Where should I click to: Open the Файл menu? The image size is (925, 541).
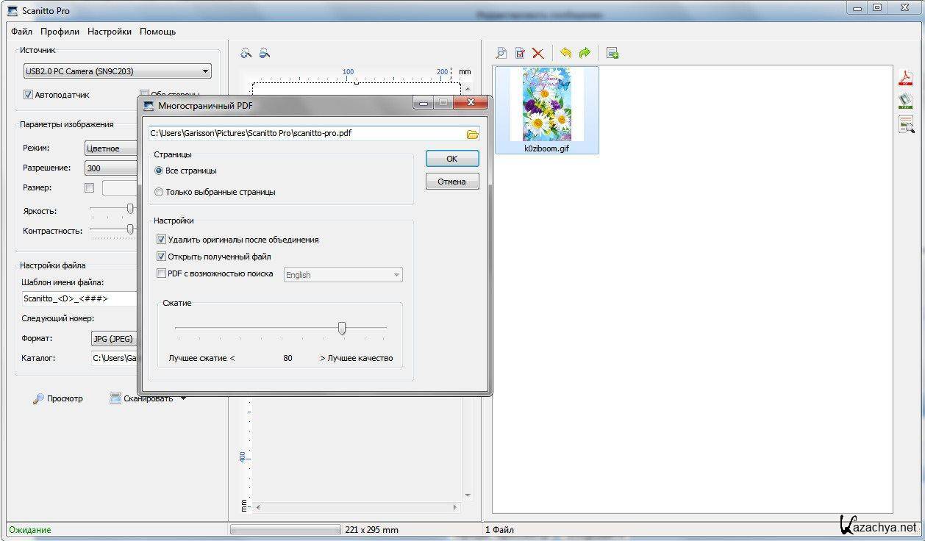point(21,32)
